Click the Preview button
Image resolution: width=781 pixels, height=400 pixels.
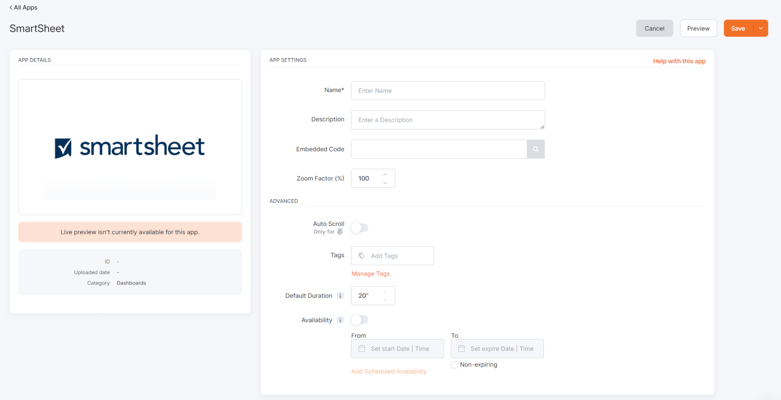(x=698, y=28)
